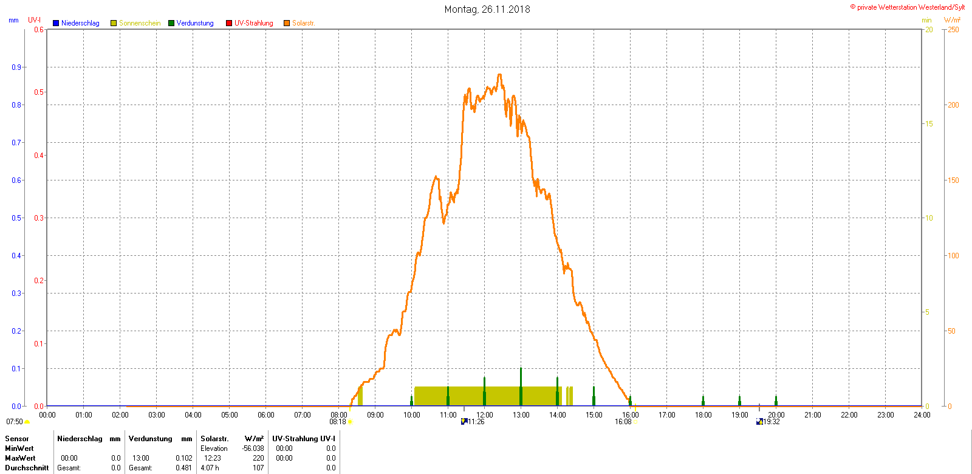Click the 15 value on minutes axis
Image resolution: width=972 pixels, height=474 pixels.
[929, 124]
